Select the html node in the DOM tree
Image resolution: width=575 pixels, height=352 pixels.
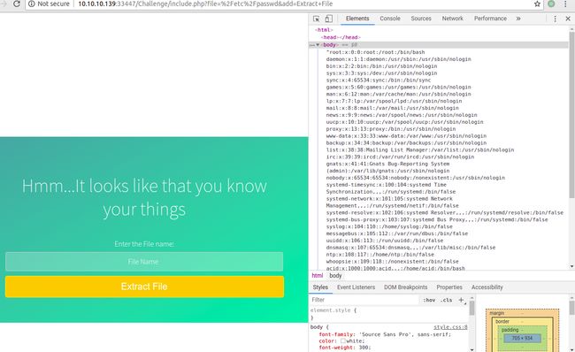click(324, 30)
